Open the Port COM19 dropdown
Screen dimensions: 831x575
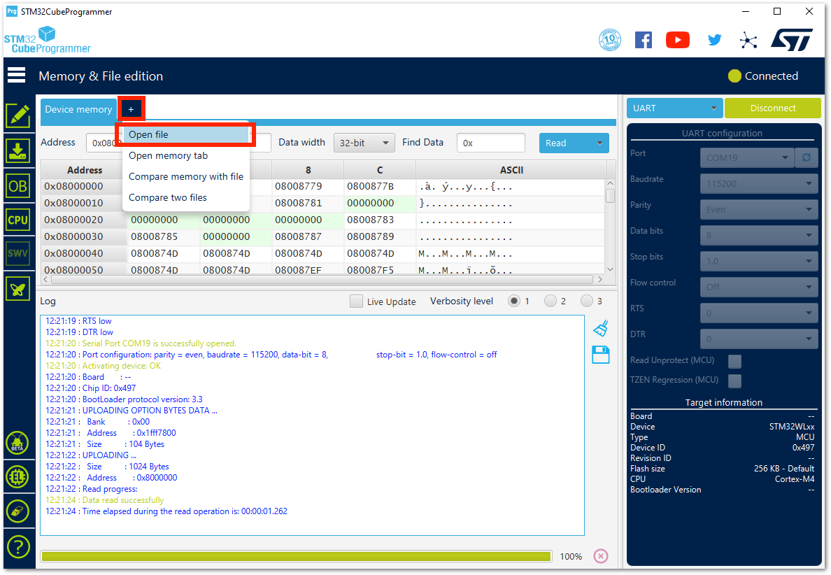pos(747,157)
